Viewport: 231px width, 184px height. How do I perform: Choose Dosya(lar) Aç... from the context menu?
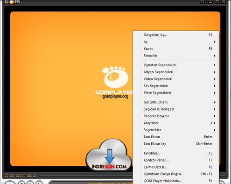pos(176,35)
